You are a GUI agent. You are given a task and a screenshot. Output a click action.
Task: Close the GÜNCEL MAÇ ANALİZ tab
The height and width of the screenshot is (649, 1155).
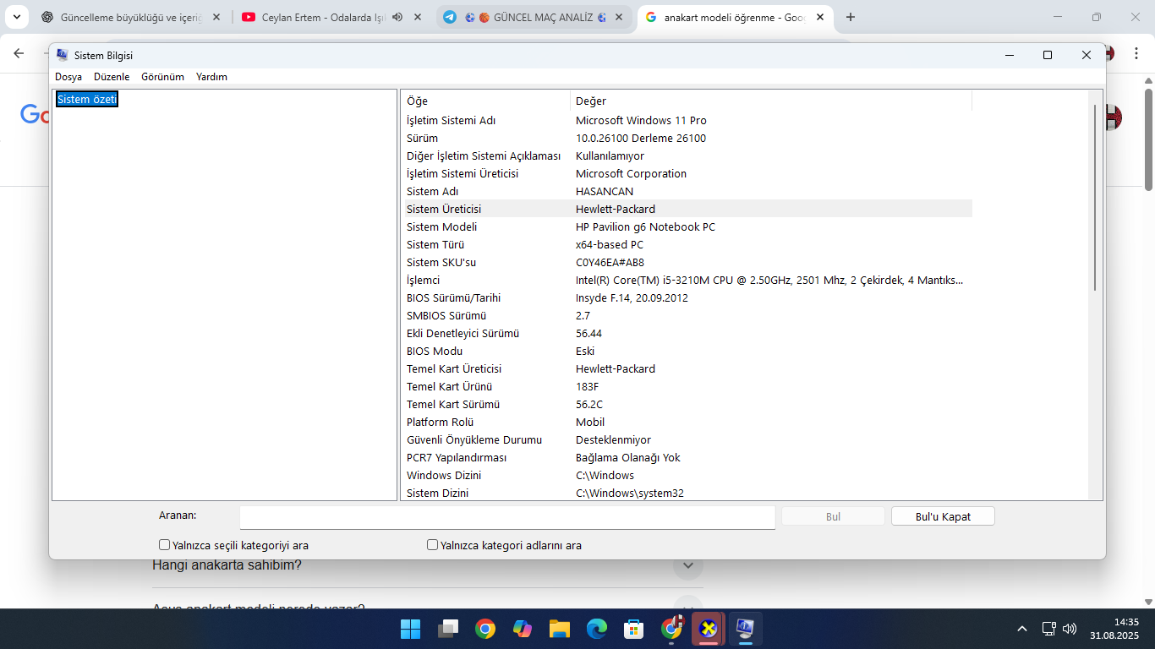[619, 17]
